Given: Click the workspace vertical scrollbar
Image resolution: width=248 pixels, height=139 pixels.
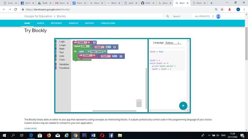Looking at the screenshot, I should (x=146, y=88).
